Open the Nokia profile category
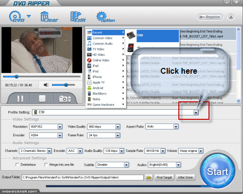Viewport: 243px width, 194px height. (105, 99)
